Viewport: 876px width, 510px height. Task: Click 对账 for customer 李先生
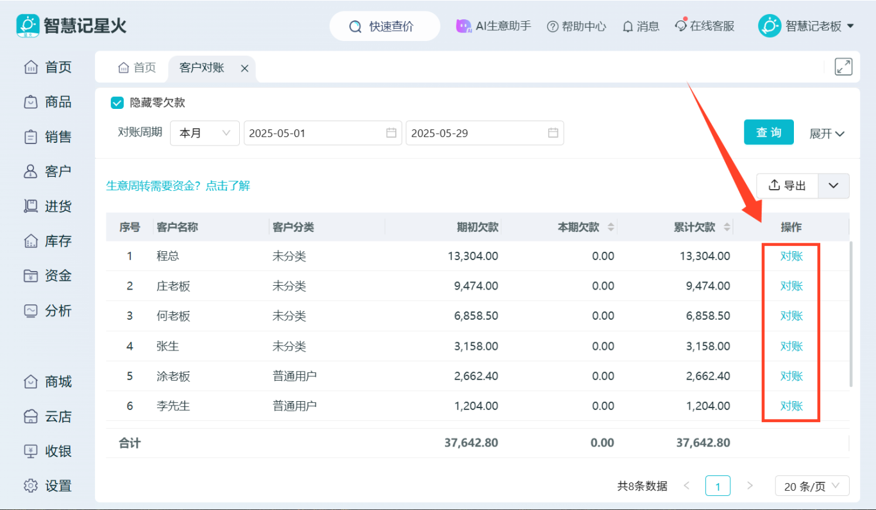[791, 406]
